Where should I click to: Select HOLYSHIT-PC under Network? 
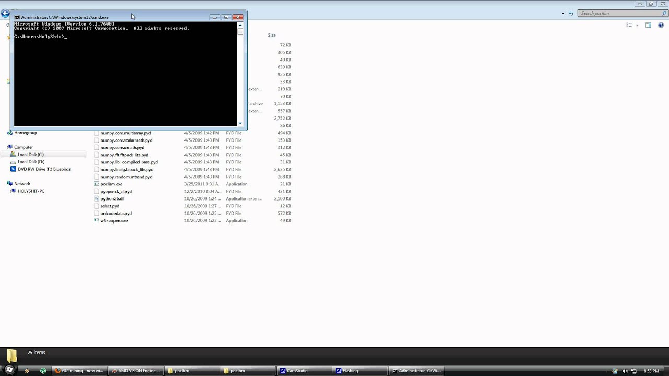coord(31,191)
